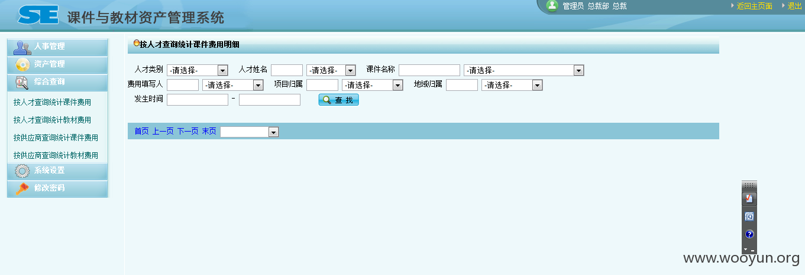This screenshot has width=805, height=275.
Task: Focus the 发生时间 end date field
Action: coord(270,100)
